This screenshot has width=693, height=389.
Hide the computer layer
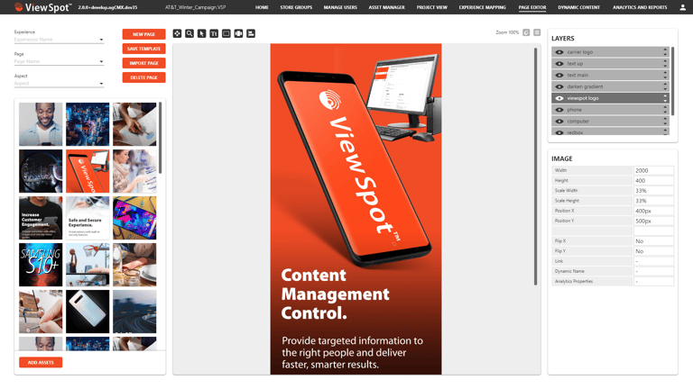point(559,121)
